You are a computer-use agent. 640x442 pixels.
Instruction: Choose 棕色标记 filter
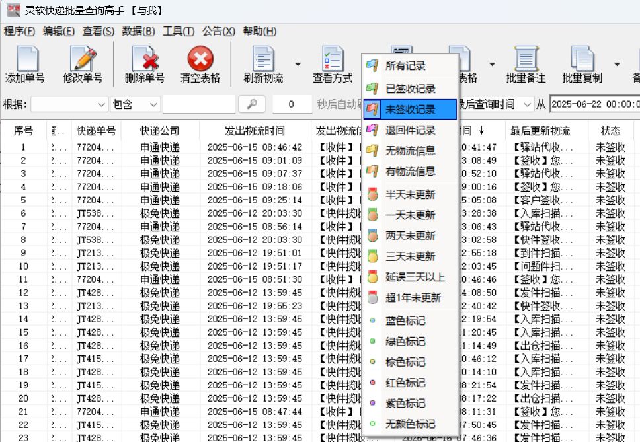coord(410,362)
